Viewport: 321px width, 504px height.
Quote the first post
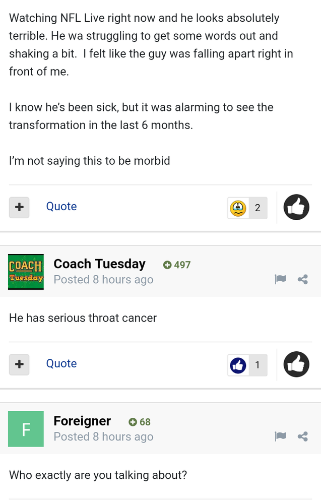(61, 206)
